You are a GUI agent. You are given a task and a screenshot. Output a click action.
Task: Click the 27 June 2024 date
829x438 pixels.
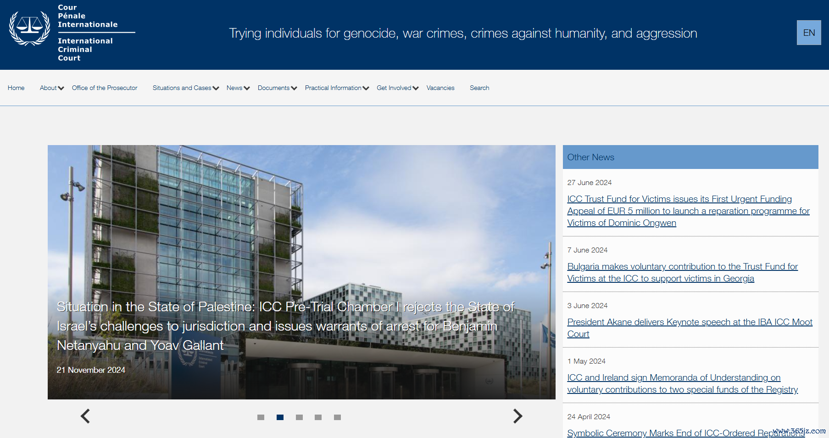click(x=590, y=183)
